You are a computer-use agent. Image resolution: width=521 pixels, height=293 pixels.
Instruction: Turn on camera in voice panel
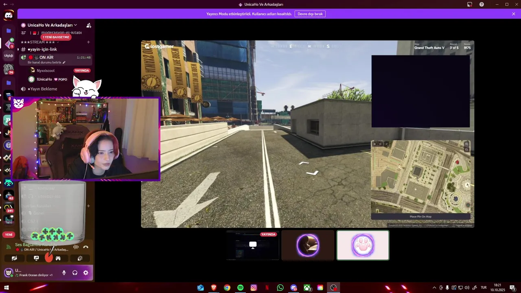tap(14, 258)
